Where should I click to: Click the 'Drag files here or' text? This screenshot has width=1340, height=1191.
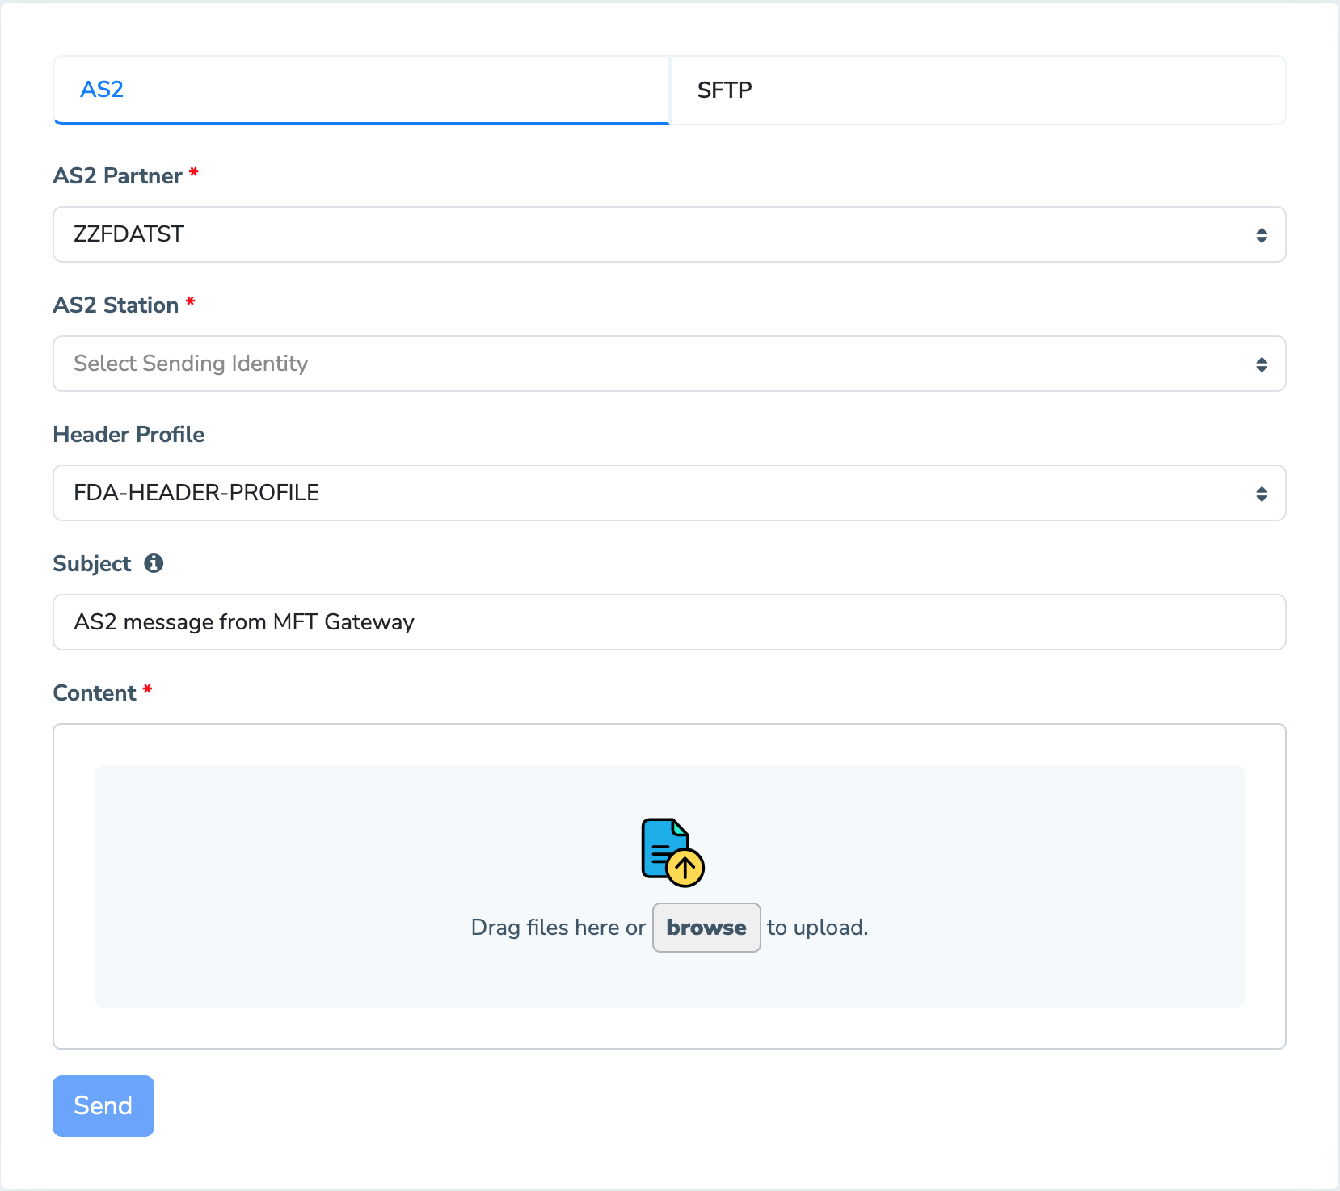point(558,928)
